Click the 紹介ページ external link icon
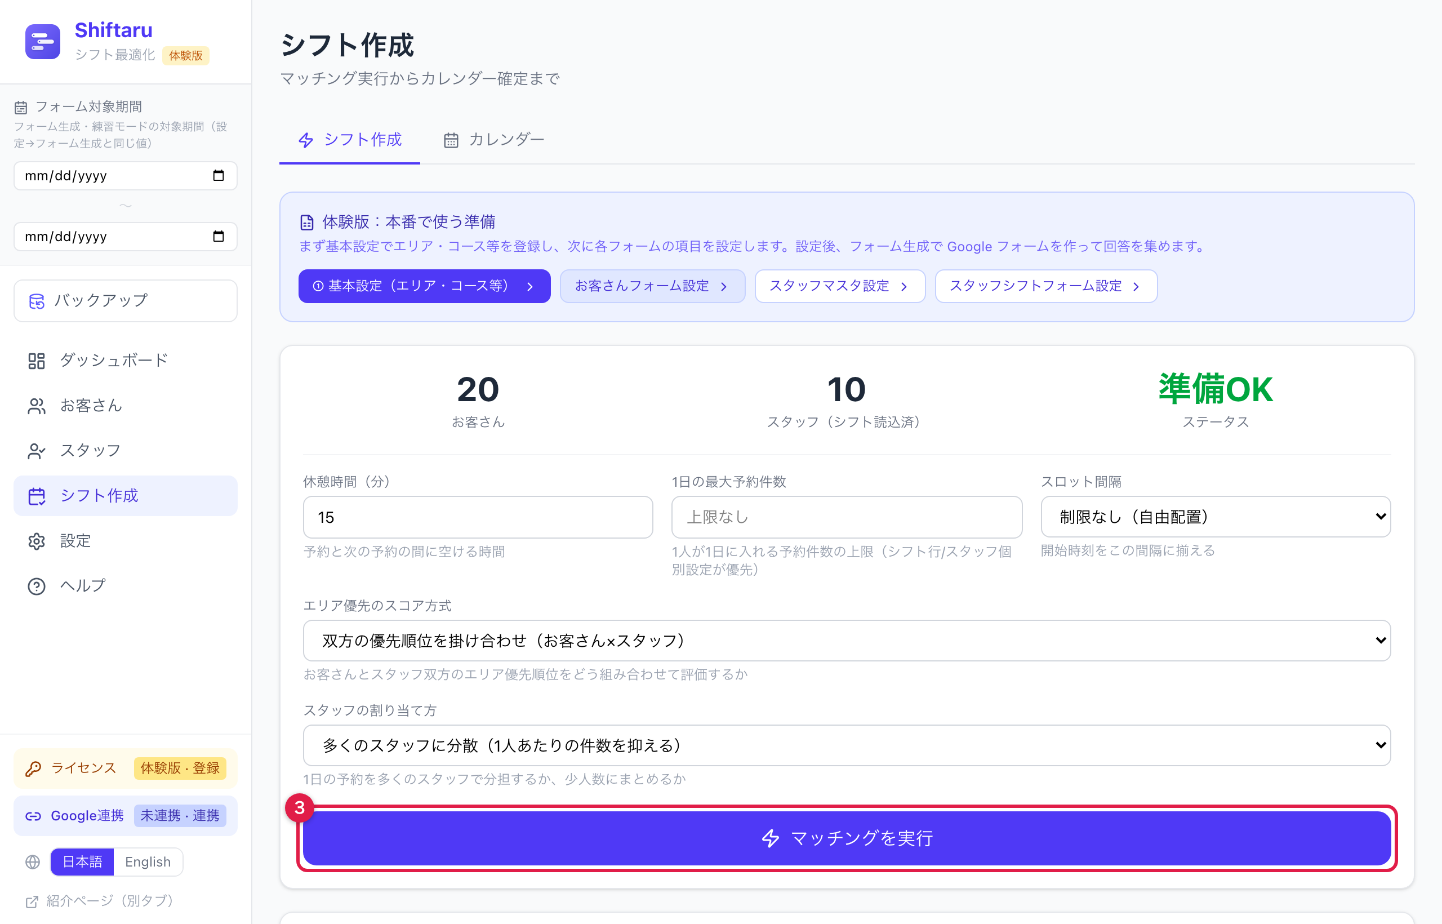The image size is (1442, 924). (x=32, y=902)
